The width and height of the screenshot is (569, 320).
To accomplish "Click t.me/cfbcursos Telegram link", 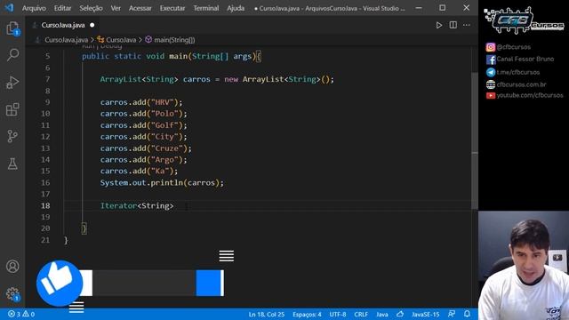I will (x=512, y=72).
